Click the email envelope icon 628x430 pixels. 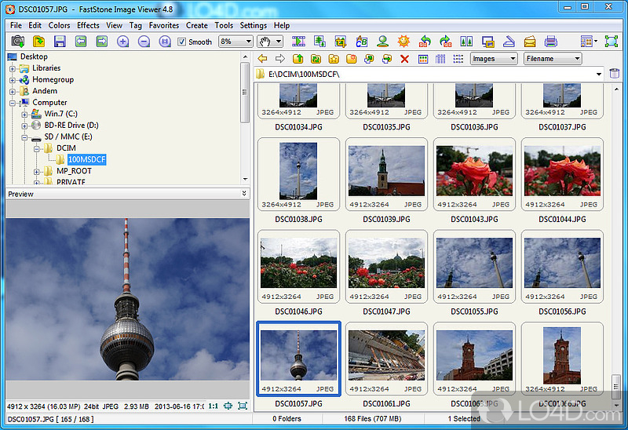pos(530,42)
